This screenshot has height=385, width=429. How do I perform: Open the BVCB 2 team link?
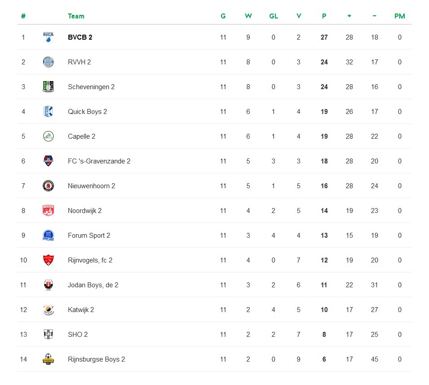(x=80, y=37)
